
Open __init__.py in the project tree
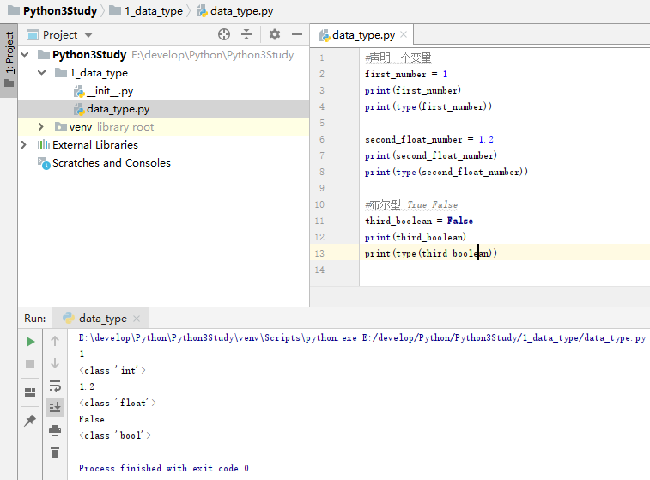tap(109, 91)
